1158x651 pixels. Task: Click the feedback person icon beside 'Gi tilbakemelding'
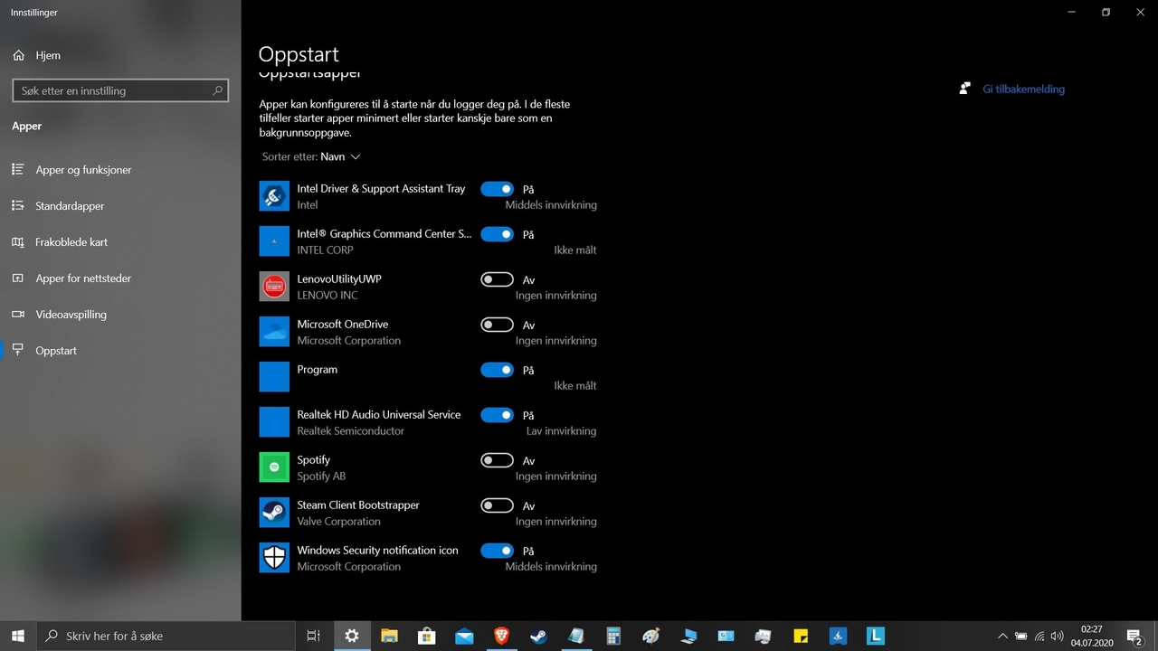coord(964,89)
